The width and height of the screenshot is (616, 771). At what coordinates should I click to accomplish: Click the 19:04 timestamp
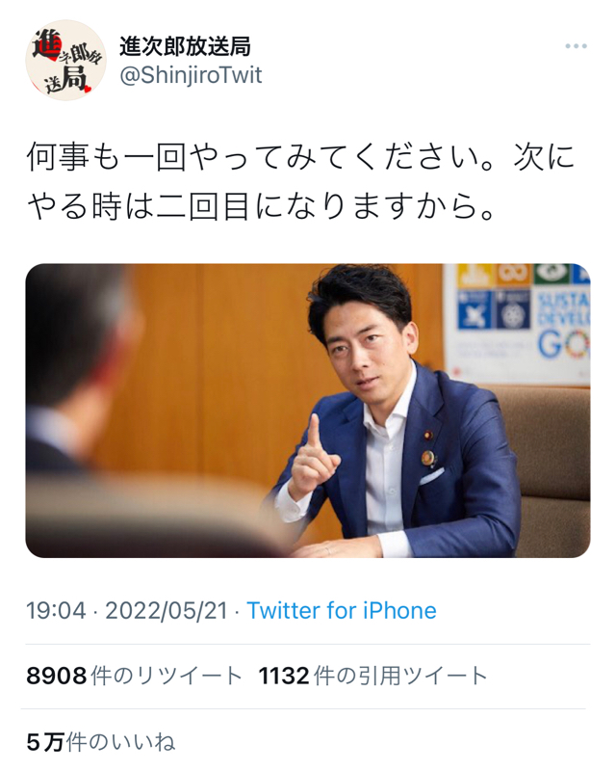[x=56, y=611]
